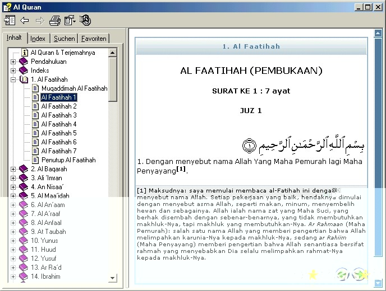
Task: Open footnote [1] link after Penyayang
Action: [181, 168]
